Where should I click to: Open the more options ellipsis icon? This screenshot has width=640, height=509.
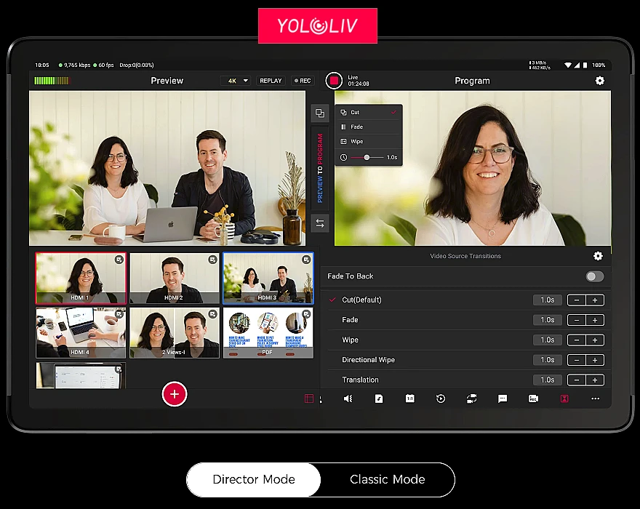click(x=595, y=398)
